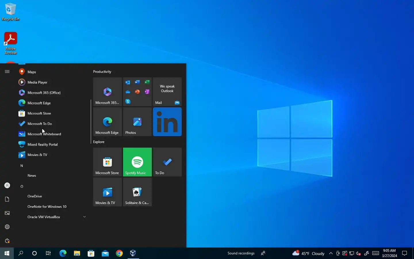Open Mixed Reality Portal
This screenshot has width=414, height=259.
52,144
